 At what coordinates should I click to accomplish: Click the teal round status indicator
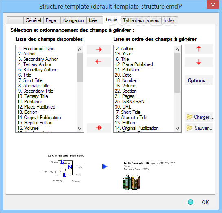pos(191,202)
